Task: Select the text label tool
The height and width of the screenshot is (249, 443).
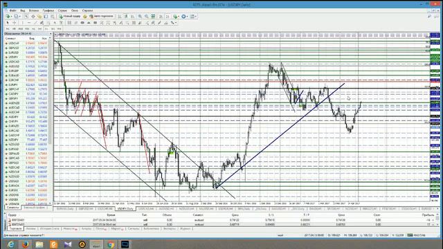Action: pos(61,23)
